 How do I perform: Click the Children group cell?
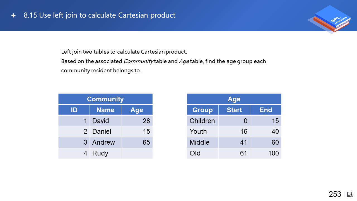pyautogui.click(x=202, y=121)
